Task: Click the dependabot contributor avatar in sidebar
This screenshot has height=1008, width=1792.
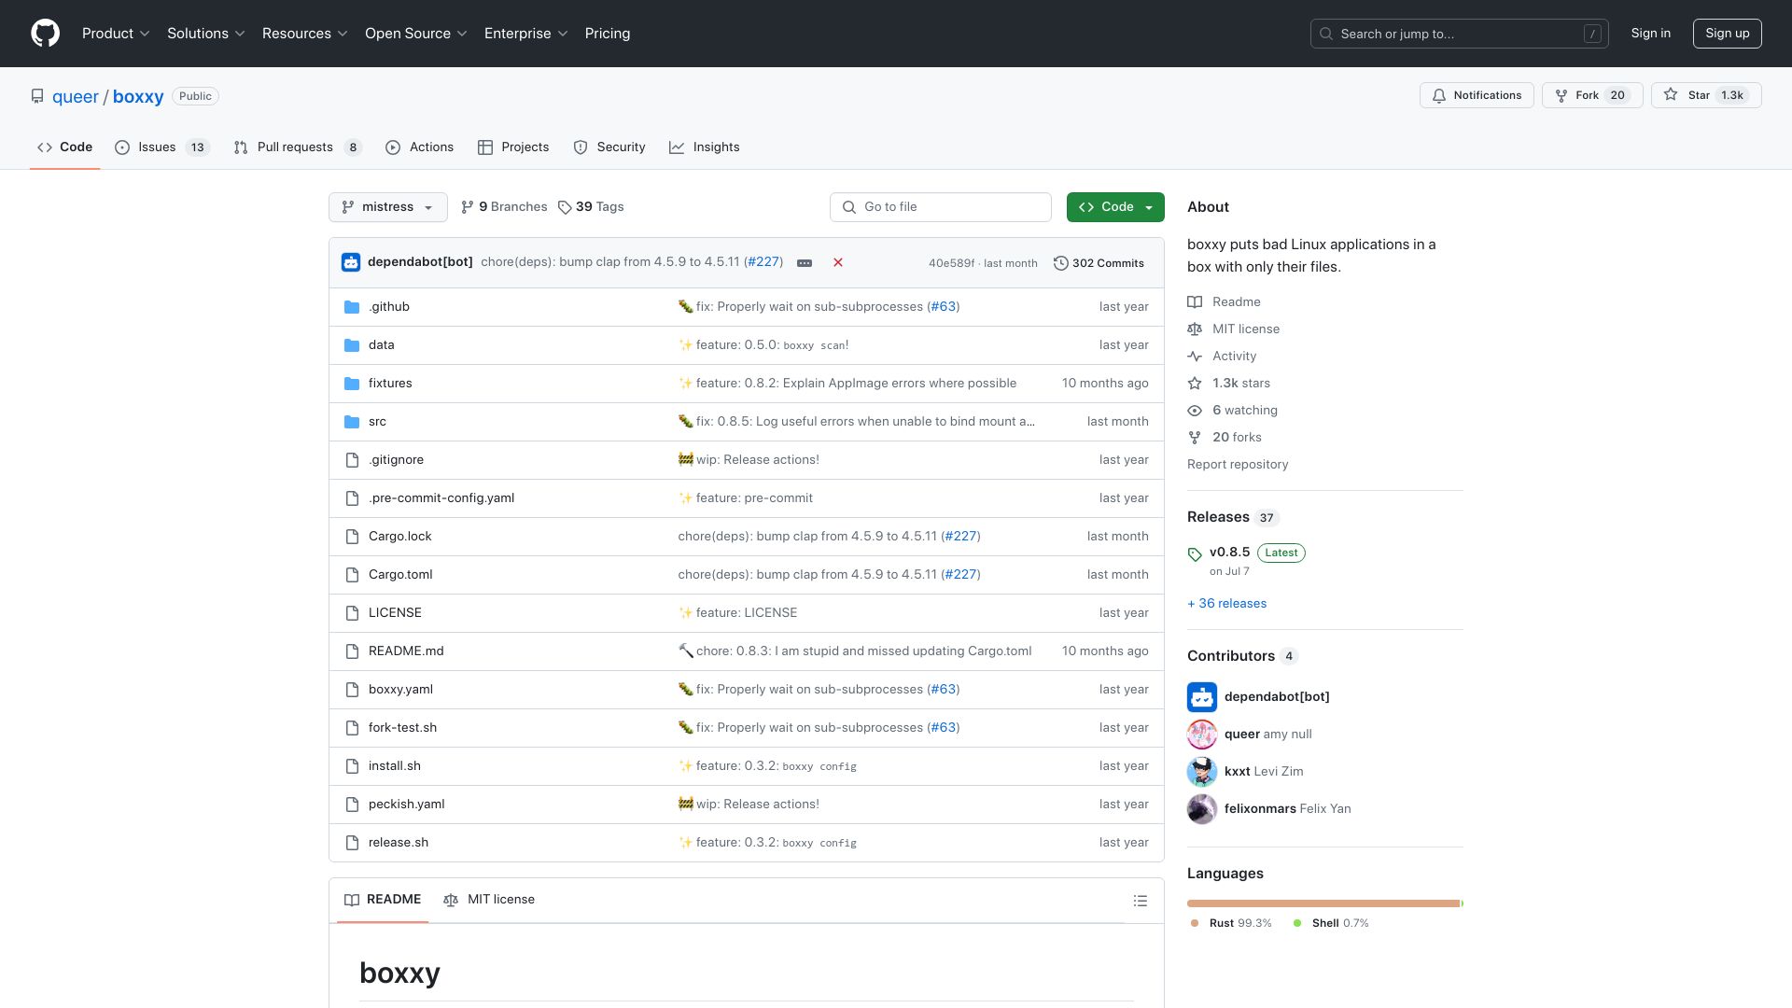Action: 1202,697
